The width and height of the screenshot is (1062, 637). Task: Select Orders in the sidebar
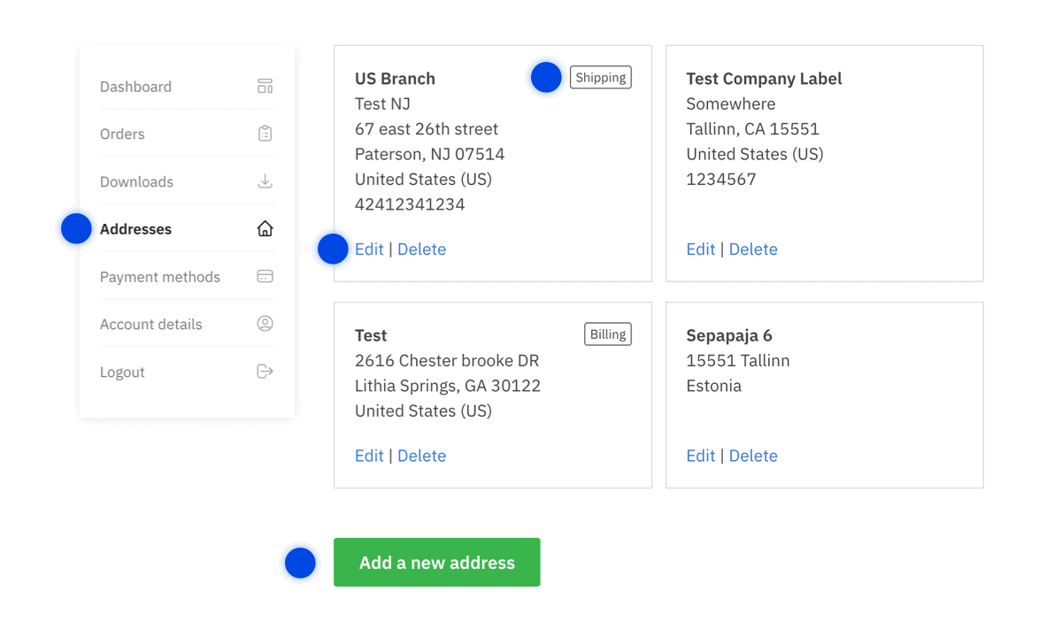[122, 134]
